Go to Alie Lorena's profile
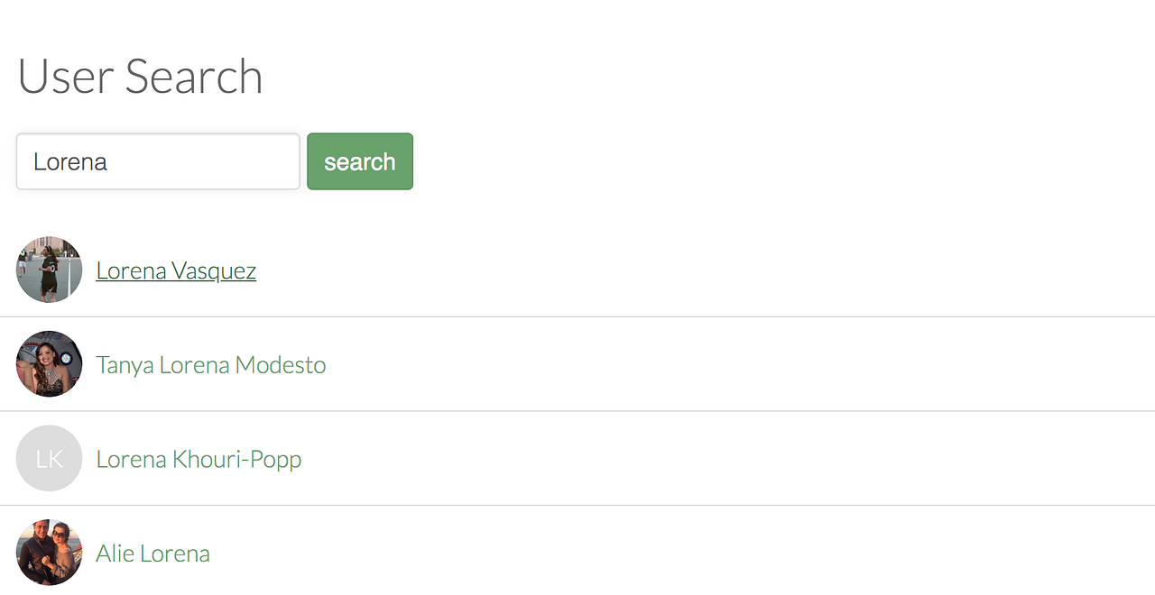The image size is (1155, 595). [x=152, y=554]
